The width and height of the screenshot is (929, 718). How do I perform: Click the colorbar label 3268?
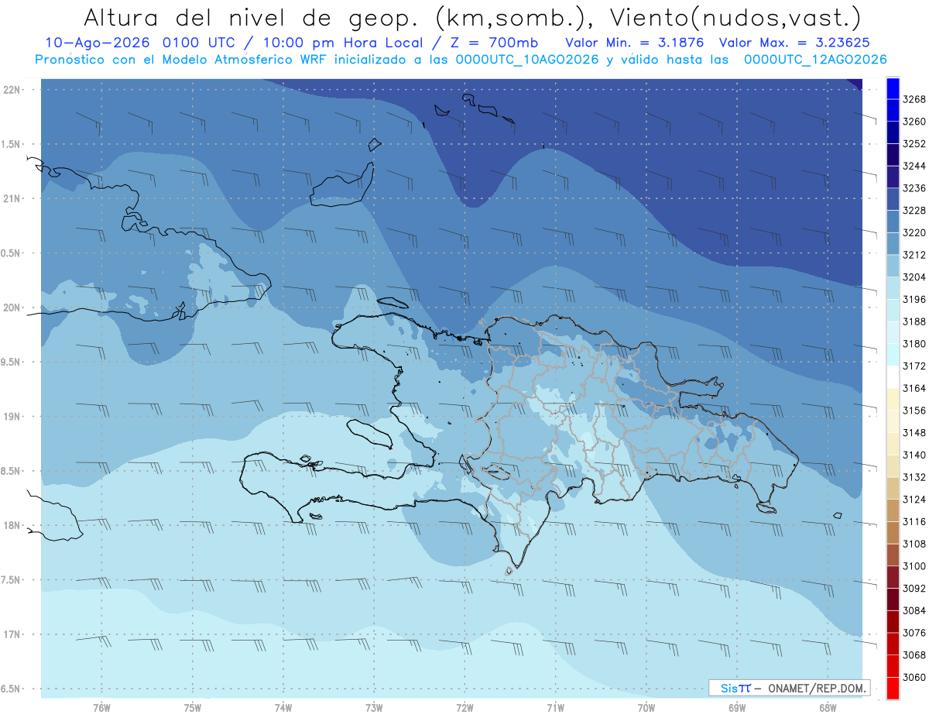(914, 99)
